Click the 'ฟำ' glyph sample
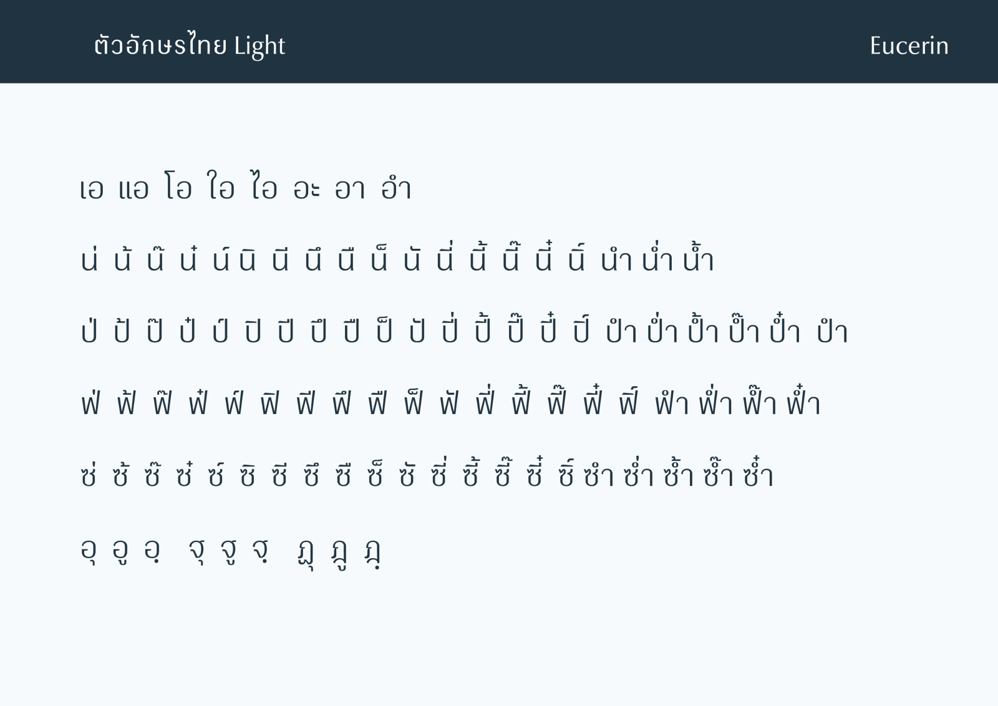The width and height of the screenshot is (998, 706). tap(672, 402)
